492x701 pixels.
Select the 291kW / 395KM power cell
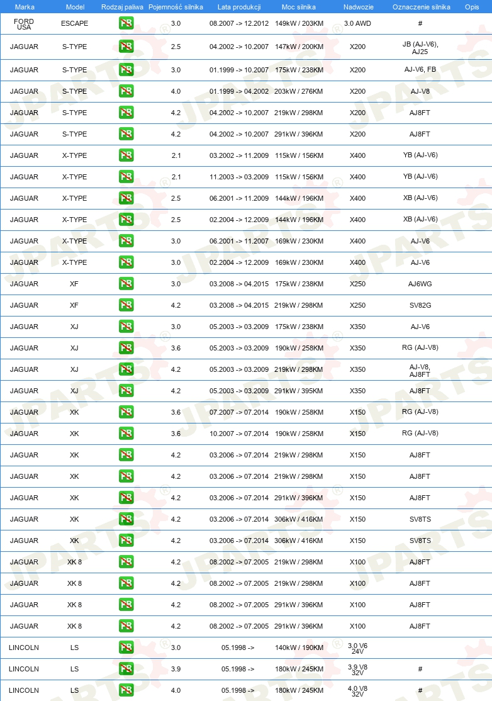pyautogui.click(x=298, y=391)
